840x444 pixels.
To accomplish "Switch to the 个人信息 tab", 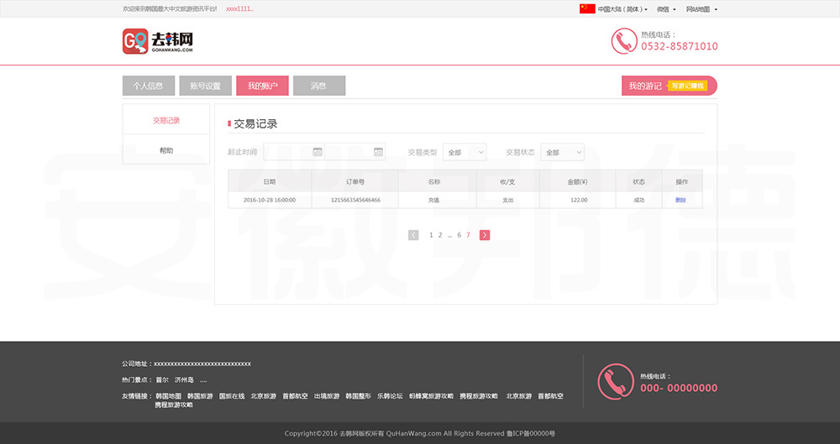I will point(148,86).
